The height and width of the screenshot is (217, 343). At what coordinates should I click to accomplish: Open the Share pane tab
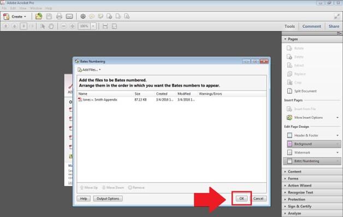click(334, 26)
